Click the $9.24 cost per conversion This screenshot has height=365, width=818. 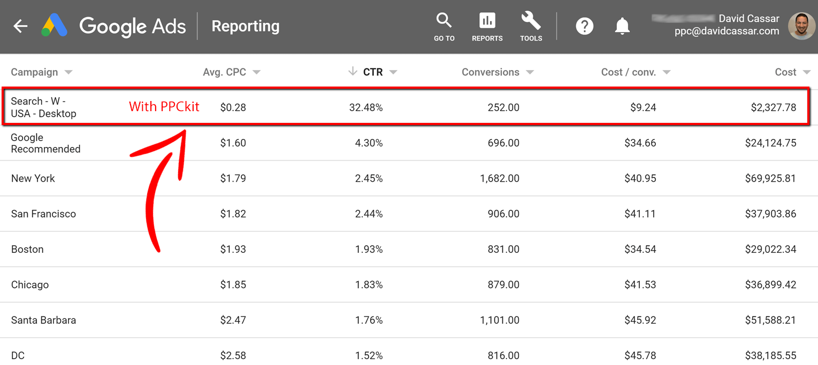[x=643, y=107]
